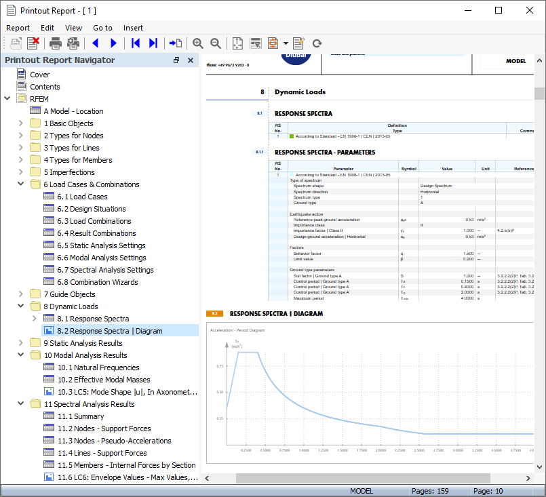The image size is (546, 497).
Task: Jump to last page icon
Action: pyautogui.click(x=153, y=43)
